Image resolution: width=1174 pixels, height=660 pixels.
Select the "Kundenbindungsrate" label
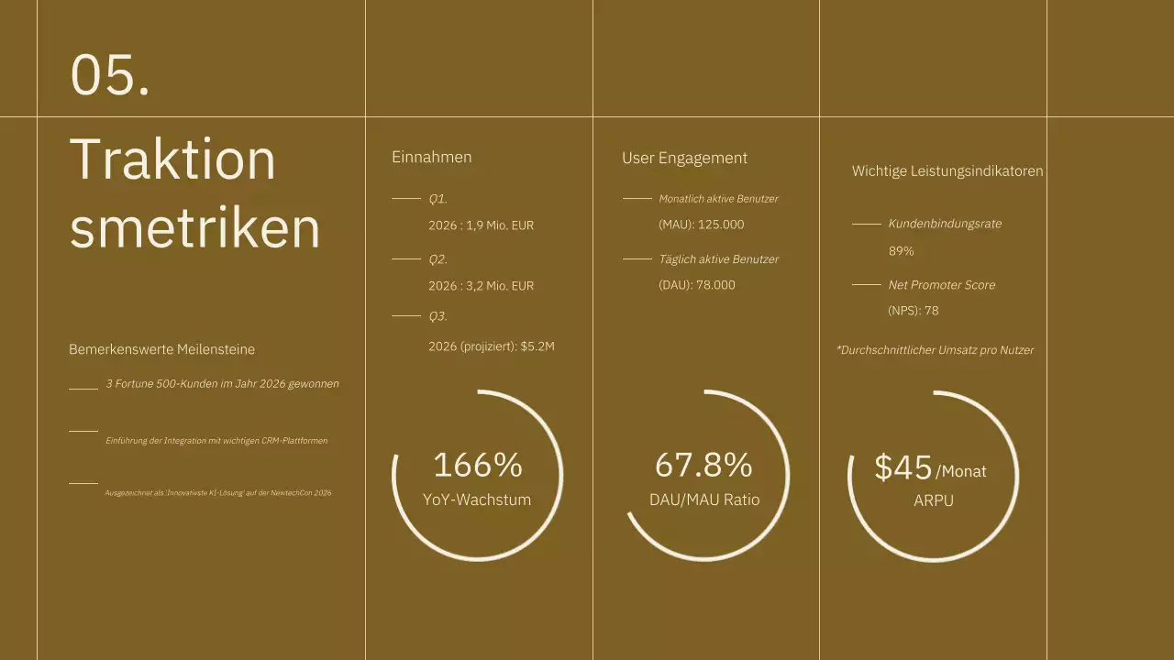945,224
